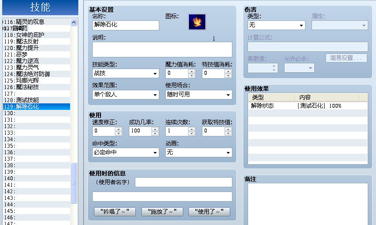Click the skill icon thumbnail image
This screenshot has height=225, width=376.
197,22
